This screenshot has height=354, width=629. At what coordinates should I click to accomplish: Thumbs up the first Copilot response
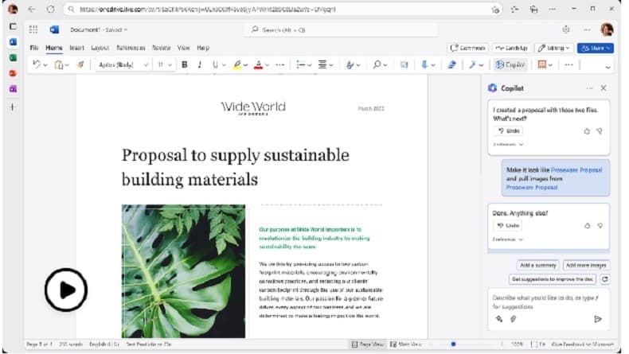[x=587, y=130]
